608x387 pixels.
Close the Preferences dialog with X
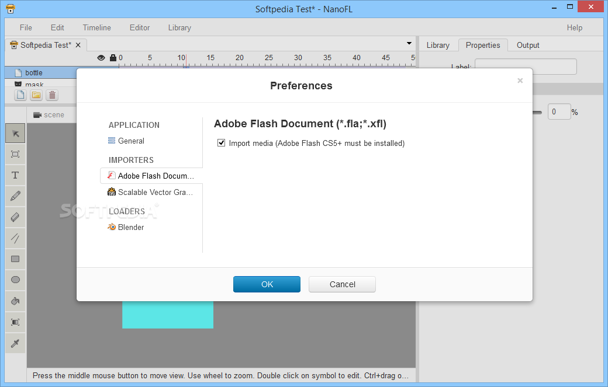coord(520,81)
